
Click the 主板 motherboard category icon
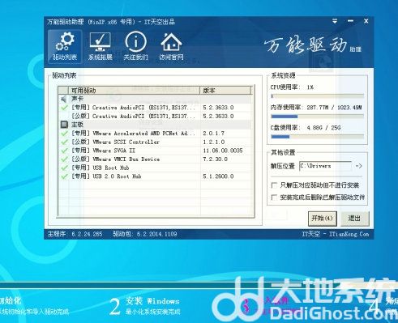tap(64, 125)
